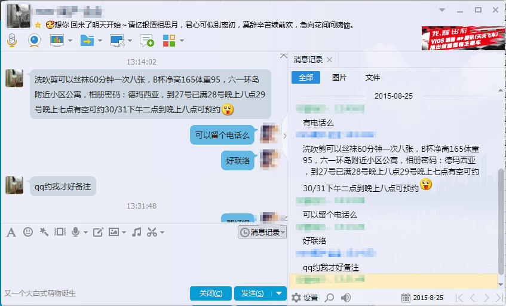Screen dimensions: 506x306
Task: Open the font style 'A' tool
Action: click(x=11, y=232)
